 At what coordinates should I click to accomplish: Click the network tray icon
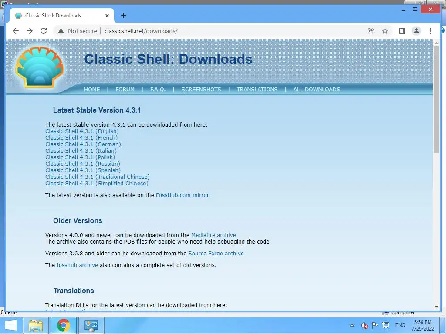tap(385, 325)
